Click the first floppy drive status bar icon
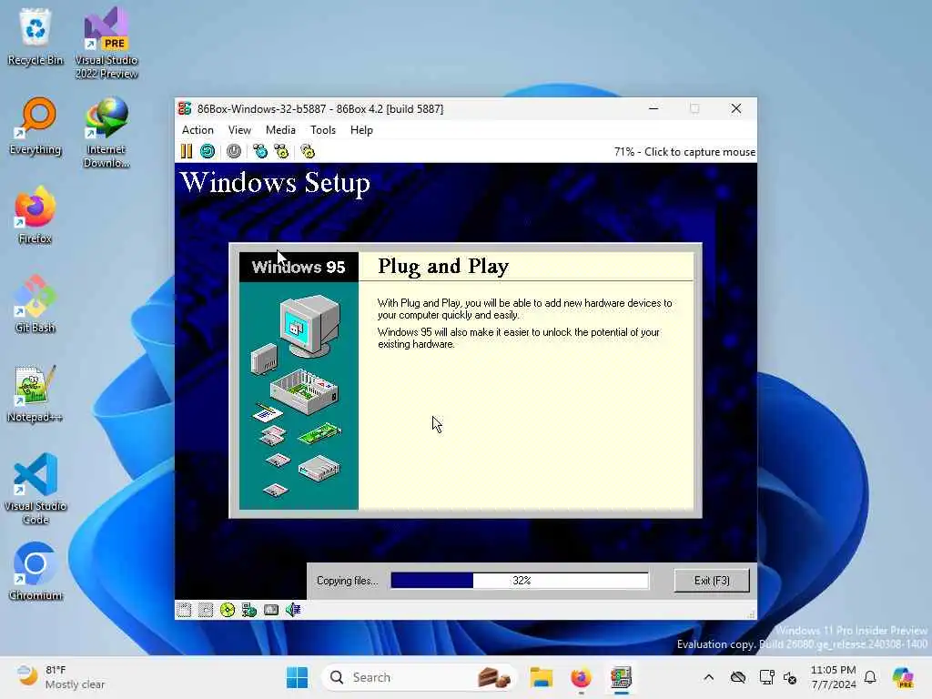 click(184, 610)
